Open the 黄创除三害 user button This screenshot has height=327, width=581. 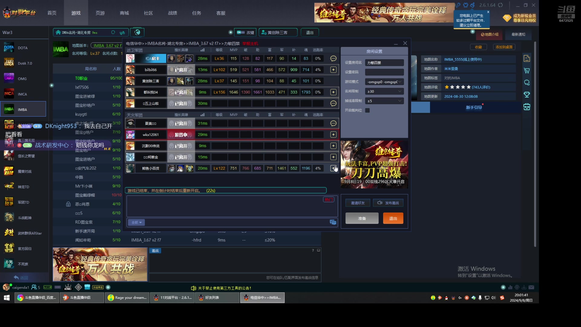tap(278, 32)
